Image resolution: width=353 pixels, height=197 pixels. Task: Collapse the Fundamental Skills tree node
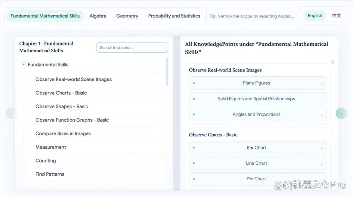click(24, 64)
